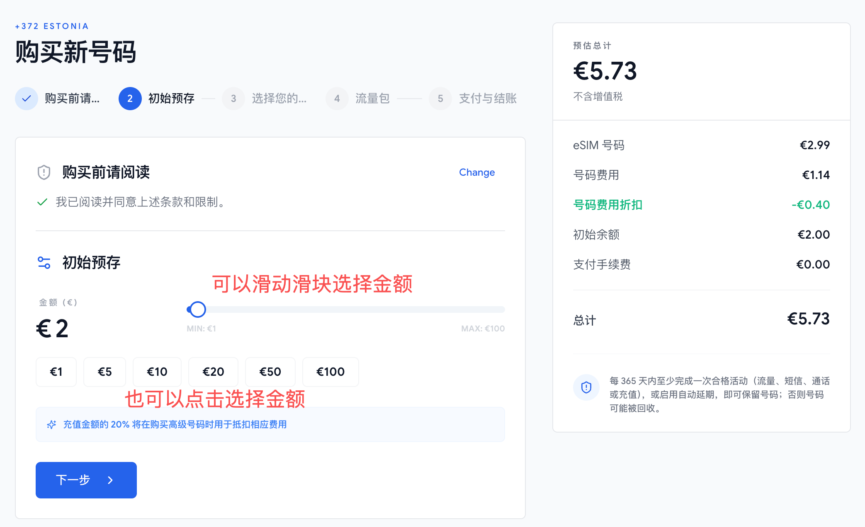The width and height of the screenshot is (865, 527).
Task: Choose the €100 preset amount
Action: coord(330,372)
